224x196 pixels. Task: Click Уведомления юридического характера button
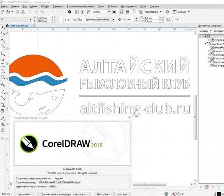(x=64, y=194)
